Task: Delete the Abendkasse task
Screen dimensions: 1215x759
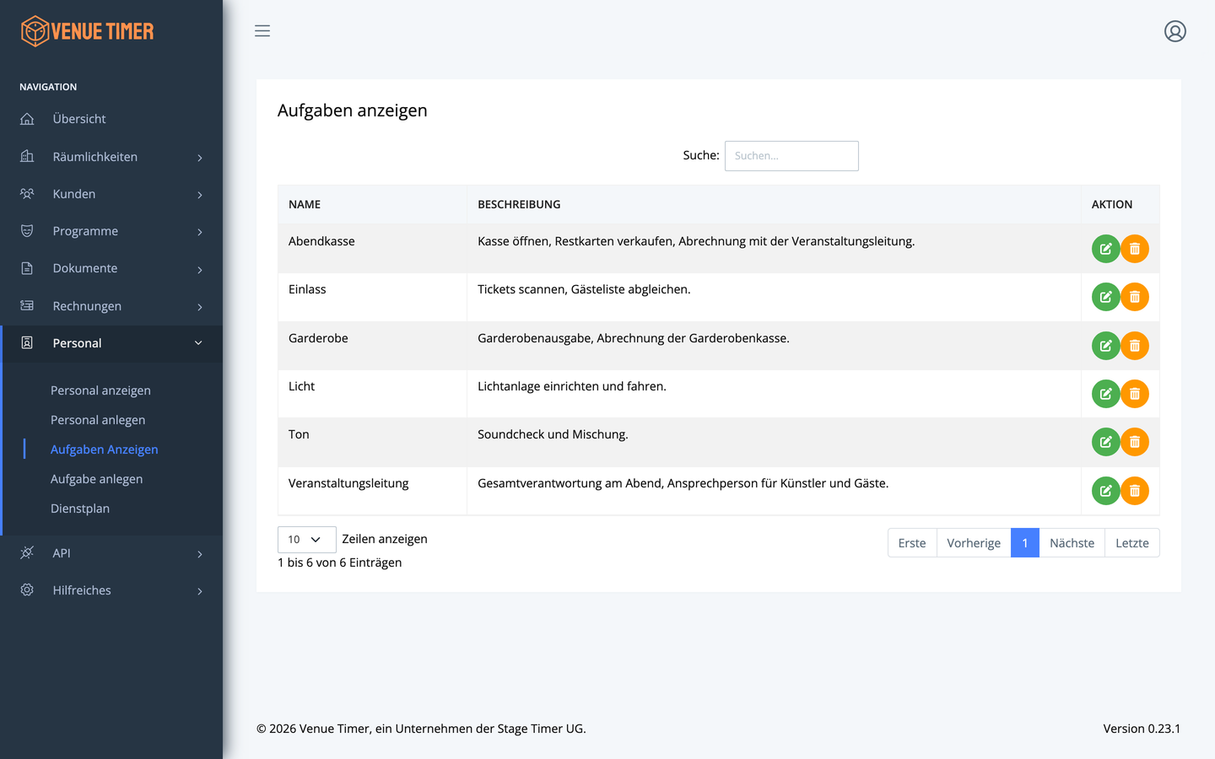Action: [x=1135, y=249]
